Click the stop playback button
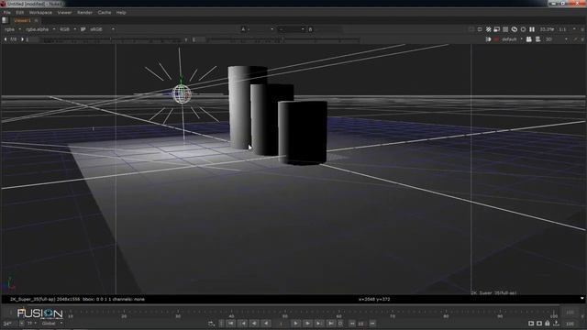The height and width of the screenshot is (330, 587). click(x=340, y=324)
